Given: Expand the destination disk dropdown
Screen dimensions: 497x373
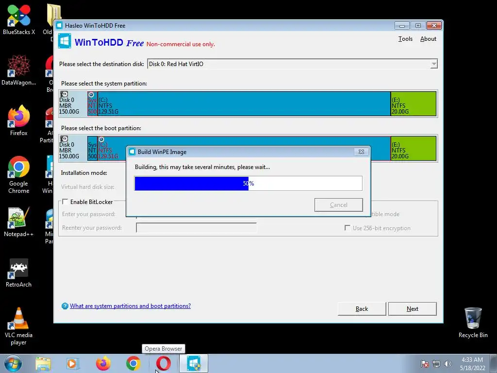Looking at the screenshot, I should [x=433, y=64].
